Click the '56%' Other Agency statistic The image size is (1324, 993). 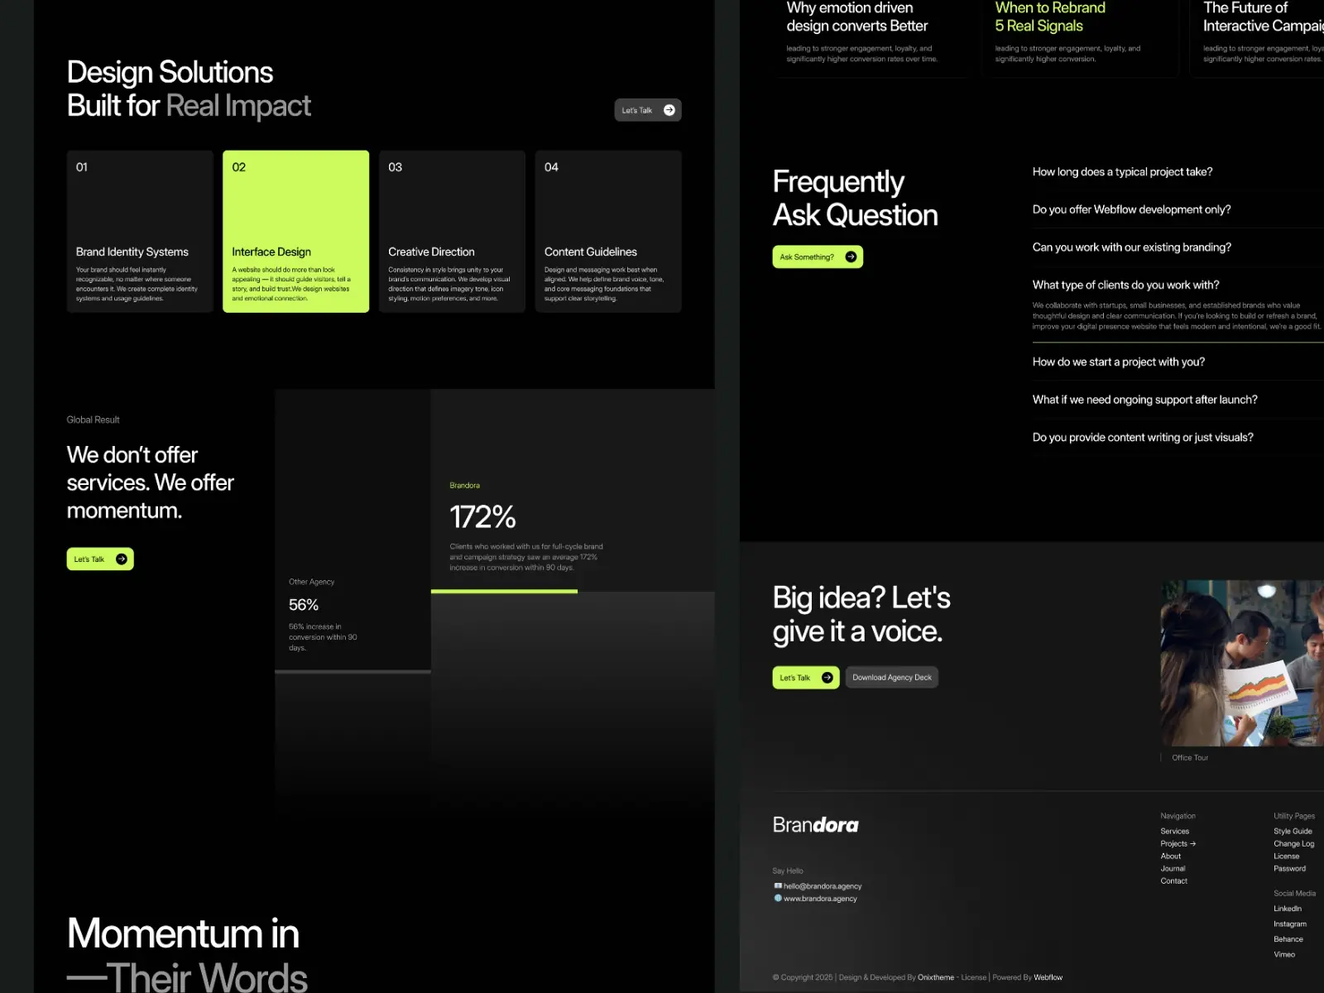tap(304, 605)
